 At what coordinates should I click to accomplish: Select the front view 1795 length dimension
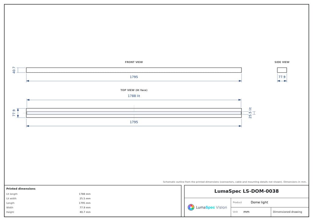(134, 77)
